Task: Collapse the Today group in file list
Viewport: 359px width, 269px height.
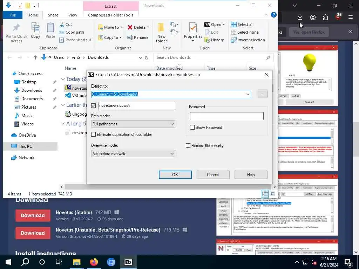Action: coord(63,79)
